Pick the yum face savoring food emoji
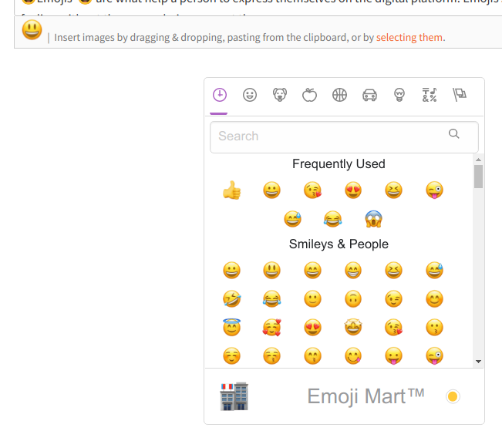Viewport: 502px width, 431px height. pos(353,355)
